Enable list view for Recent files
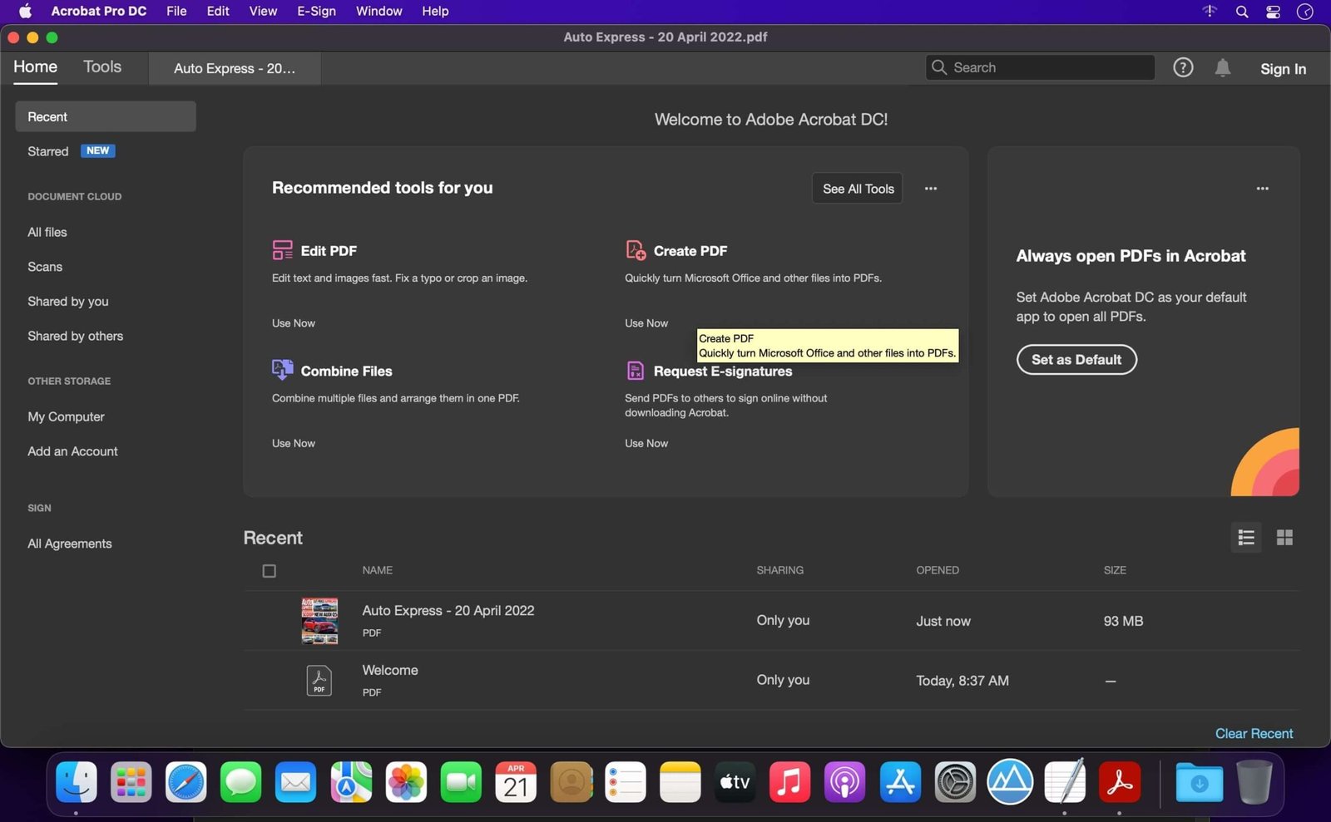1331x822 pixels. (1246, 538)
